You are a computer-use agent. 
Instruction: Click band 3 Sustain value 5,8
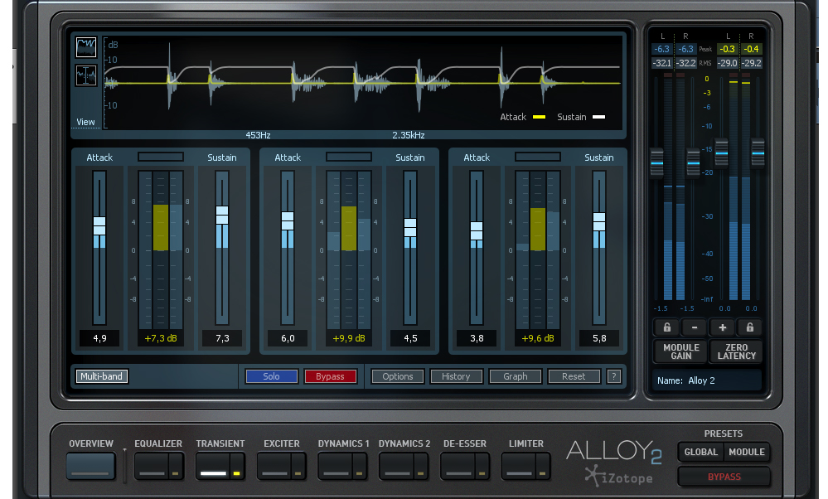coord(599,338)
